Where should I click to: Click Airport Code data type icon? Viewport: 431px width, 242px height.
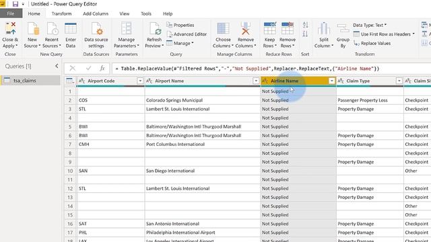click(x=81, y=81)
